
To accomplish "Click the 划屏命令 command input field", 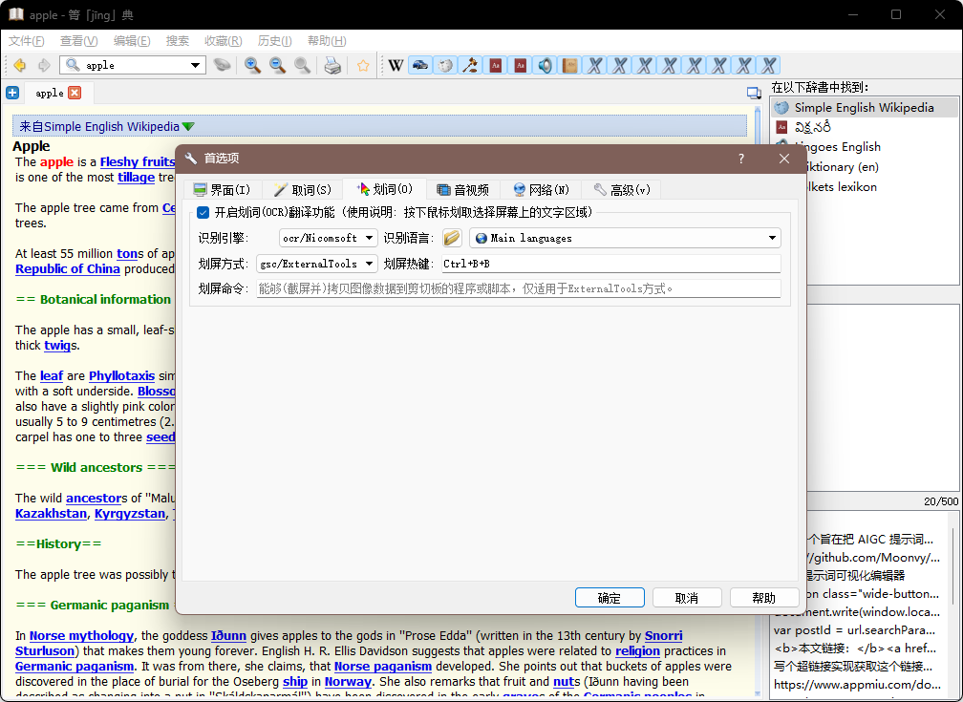I will pyautogui.click(x=519, y=288).
